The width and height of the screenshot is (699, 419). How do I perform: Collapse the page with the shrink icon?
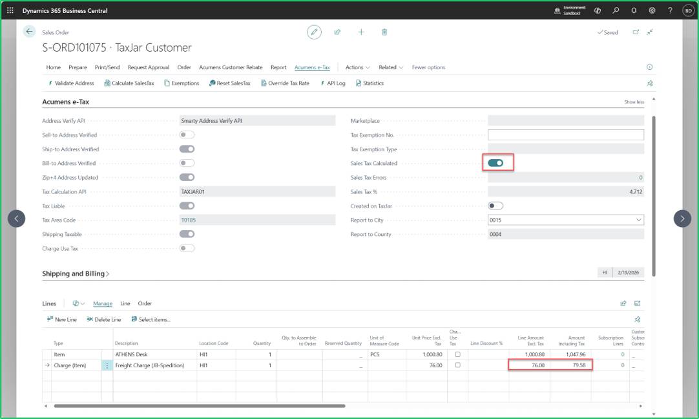click(x=651, y=32)
